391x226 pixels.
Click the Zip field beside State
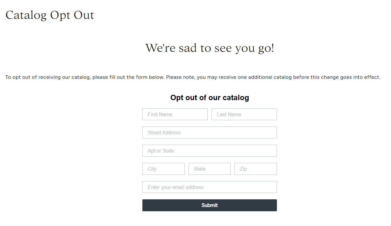point(255,169)
